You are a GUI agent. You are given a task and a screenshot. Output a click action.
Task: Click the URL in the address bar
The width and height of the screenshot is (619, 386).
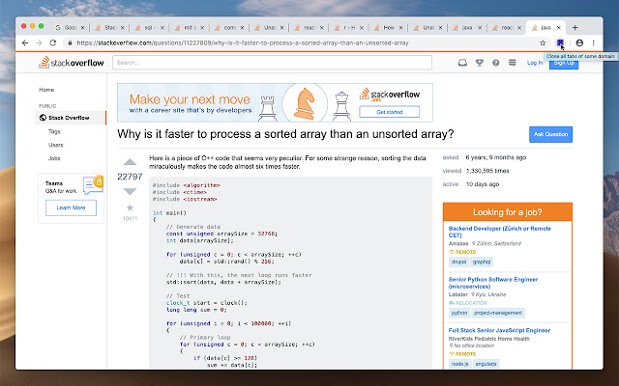243,42
